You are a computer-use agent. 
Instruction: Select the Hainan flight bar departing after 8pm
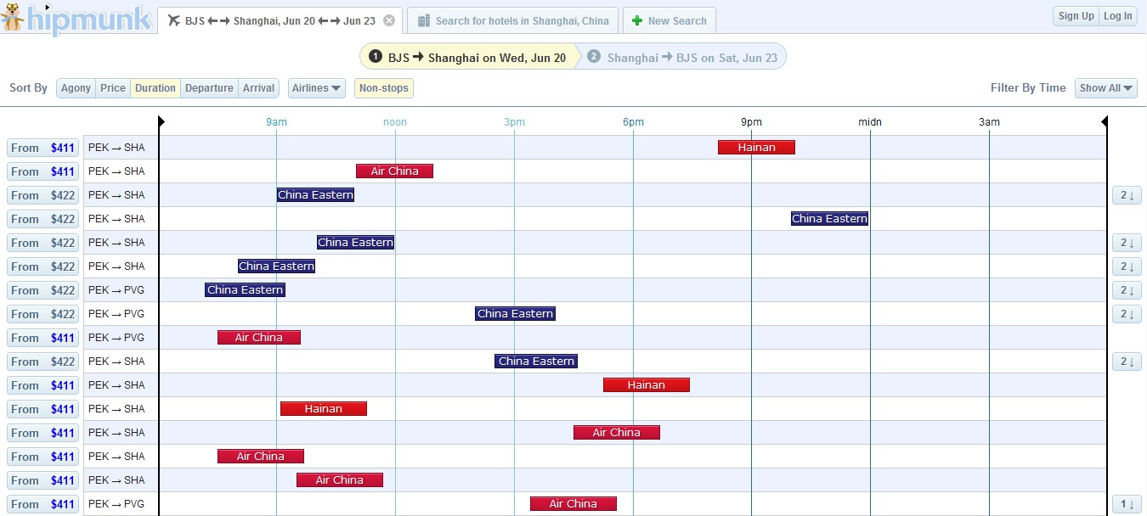(x=756, y=148)
